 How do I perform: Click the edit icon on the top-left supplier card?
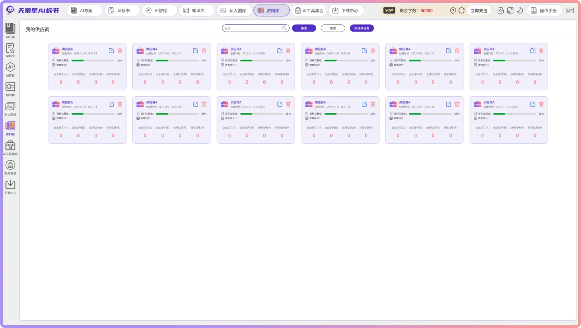[111, 51]
